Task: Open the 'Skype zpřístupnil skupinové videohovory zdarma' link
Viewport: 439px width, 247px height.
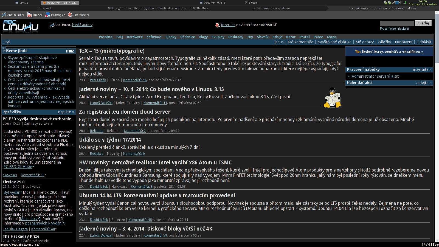Action: [32, 60]
